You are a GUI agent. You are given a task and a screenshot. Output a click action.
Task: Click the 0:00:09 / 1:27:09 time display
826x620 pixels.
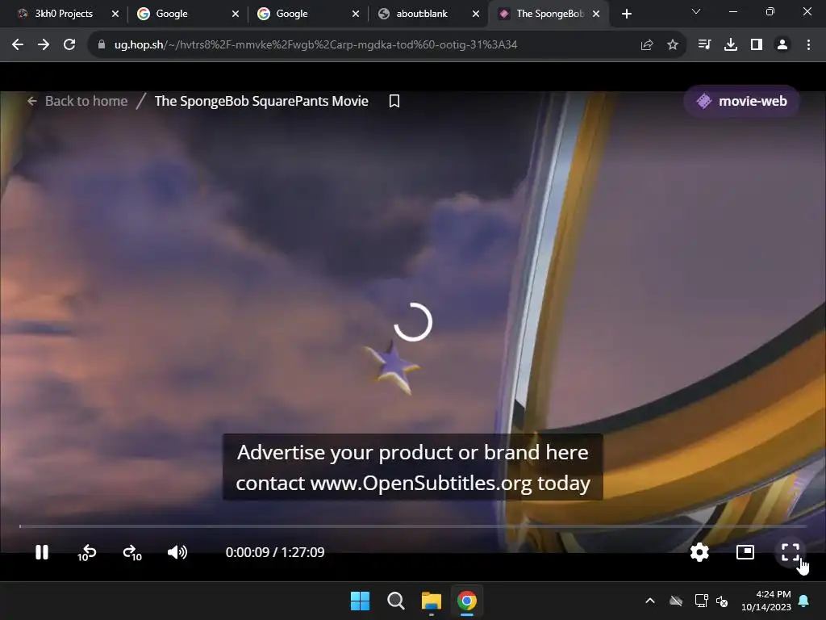[275, 552]
